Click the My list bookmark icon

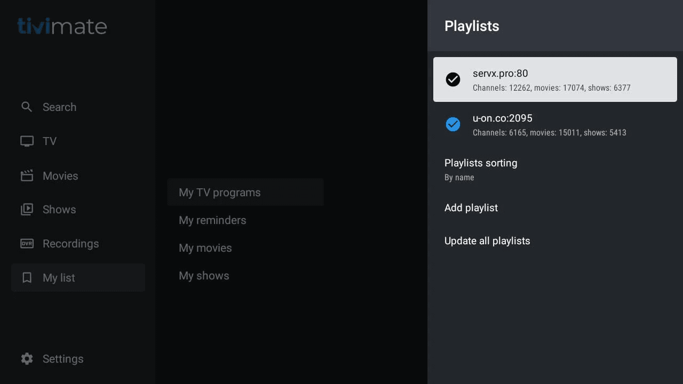[x=27, y=278]
